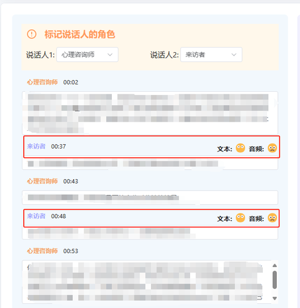Image resolution: width=300 pixels, height=308 pixels.
Task: Click the 来访者 label at 00:48
Action: click(x=36, y=216)
